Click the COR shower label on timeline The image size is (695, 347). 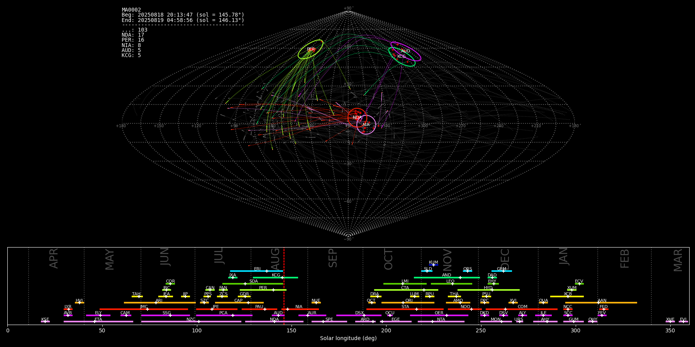[x=170, y=281]
